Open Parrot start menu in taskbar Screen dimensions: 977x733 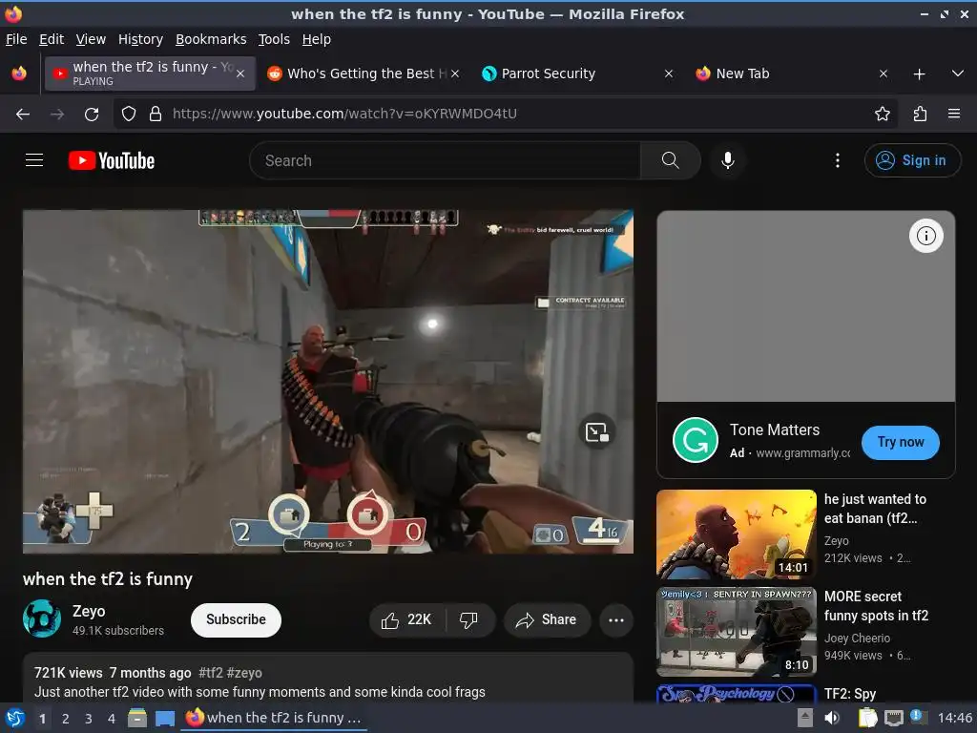point(15,719)
